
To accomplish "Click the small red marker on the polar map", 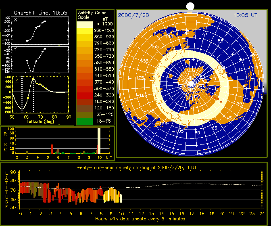I will point(220,101).
